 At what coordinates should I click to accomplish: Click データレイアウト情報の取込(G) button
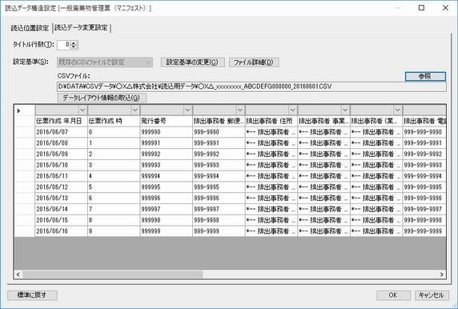pyautogui.click(x=102, y=98)
